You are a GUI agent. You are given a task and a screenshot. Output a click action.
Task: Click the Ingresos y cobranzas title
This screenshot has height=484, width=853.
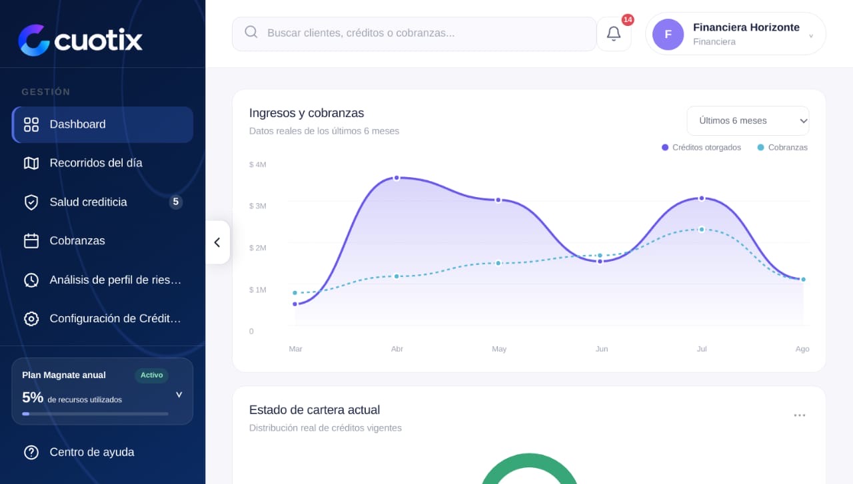point(307,113)
